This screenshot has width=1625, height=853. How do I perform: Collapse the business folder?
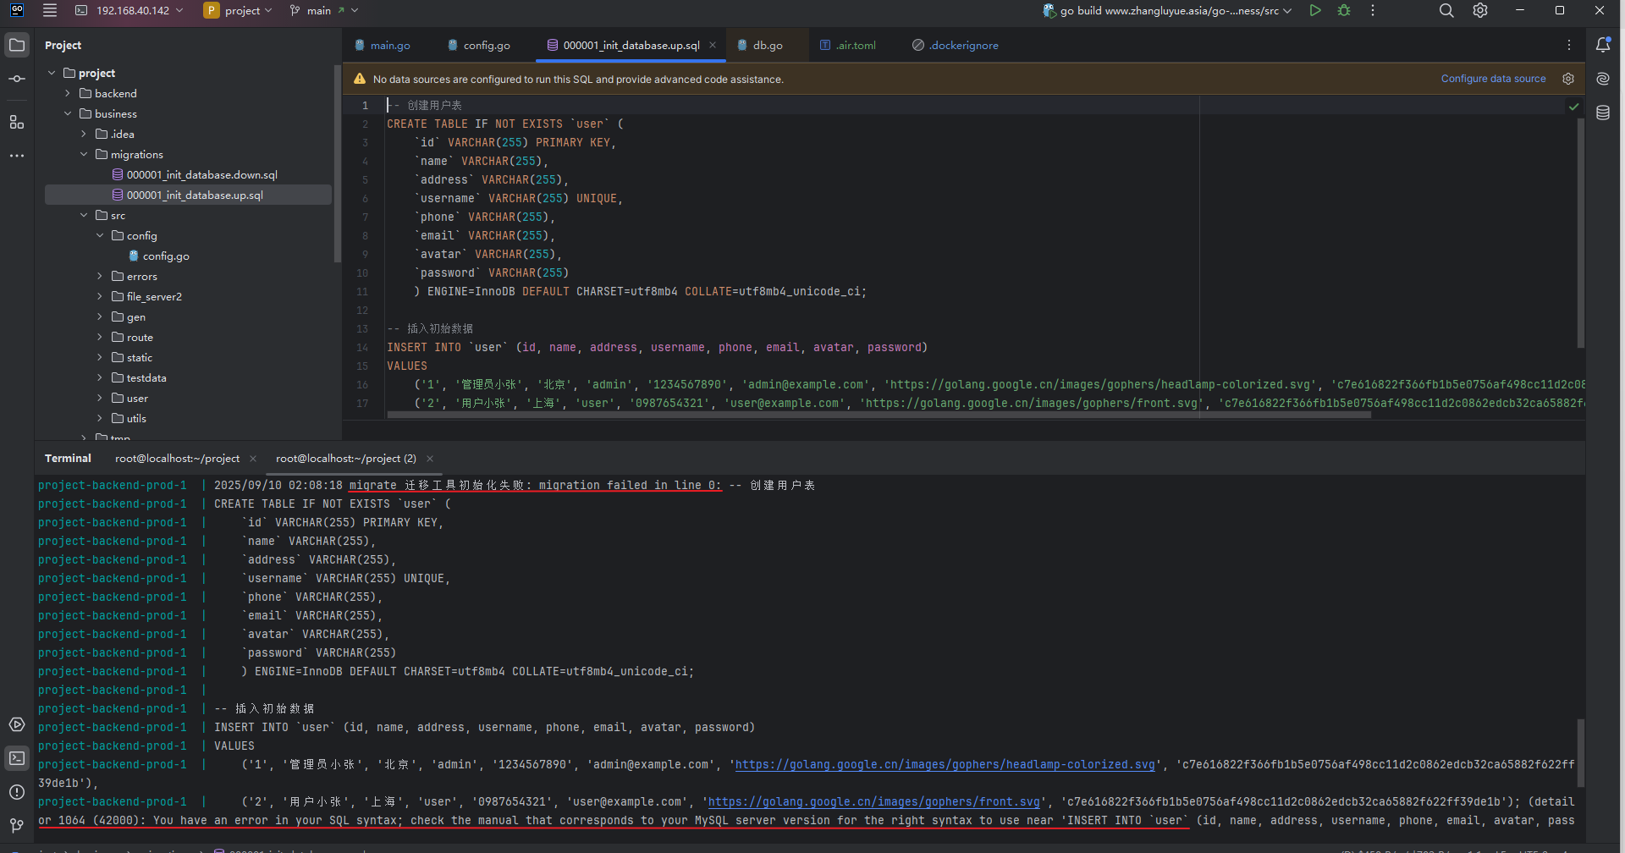(68, 113)
